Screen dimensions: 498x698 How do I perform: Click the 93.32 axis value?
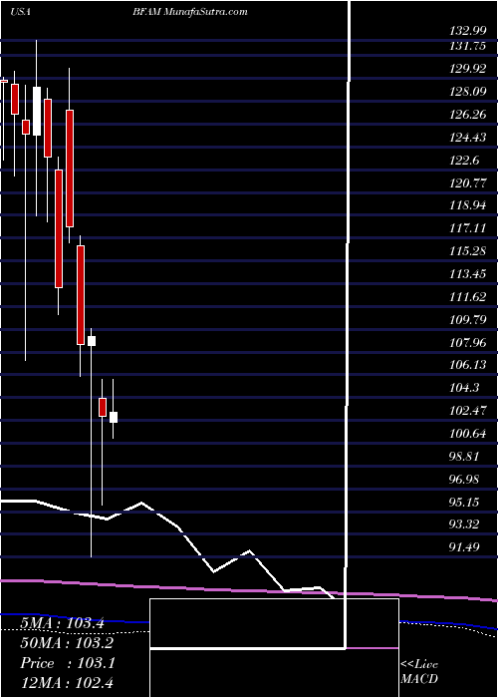click(466, 523)
